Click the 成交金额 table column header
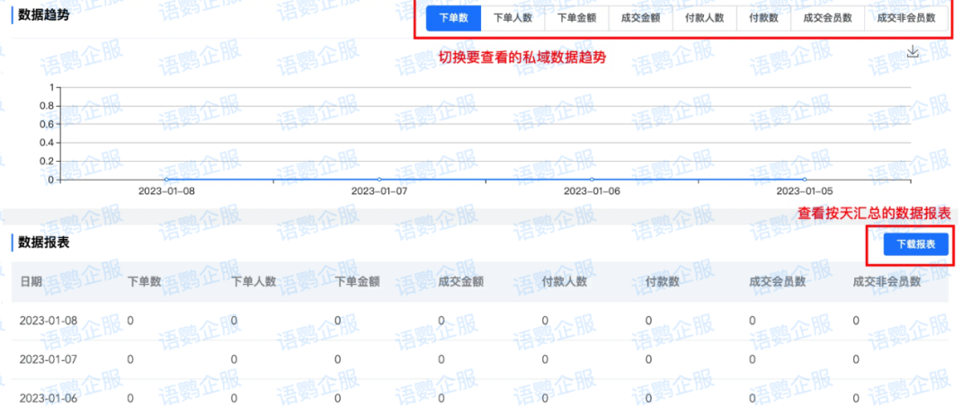Screen dimensions: 971x415 (x=460, y=282)
